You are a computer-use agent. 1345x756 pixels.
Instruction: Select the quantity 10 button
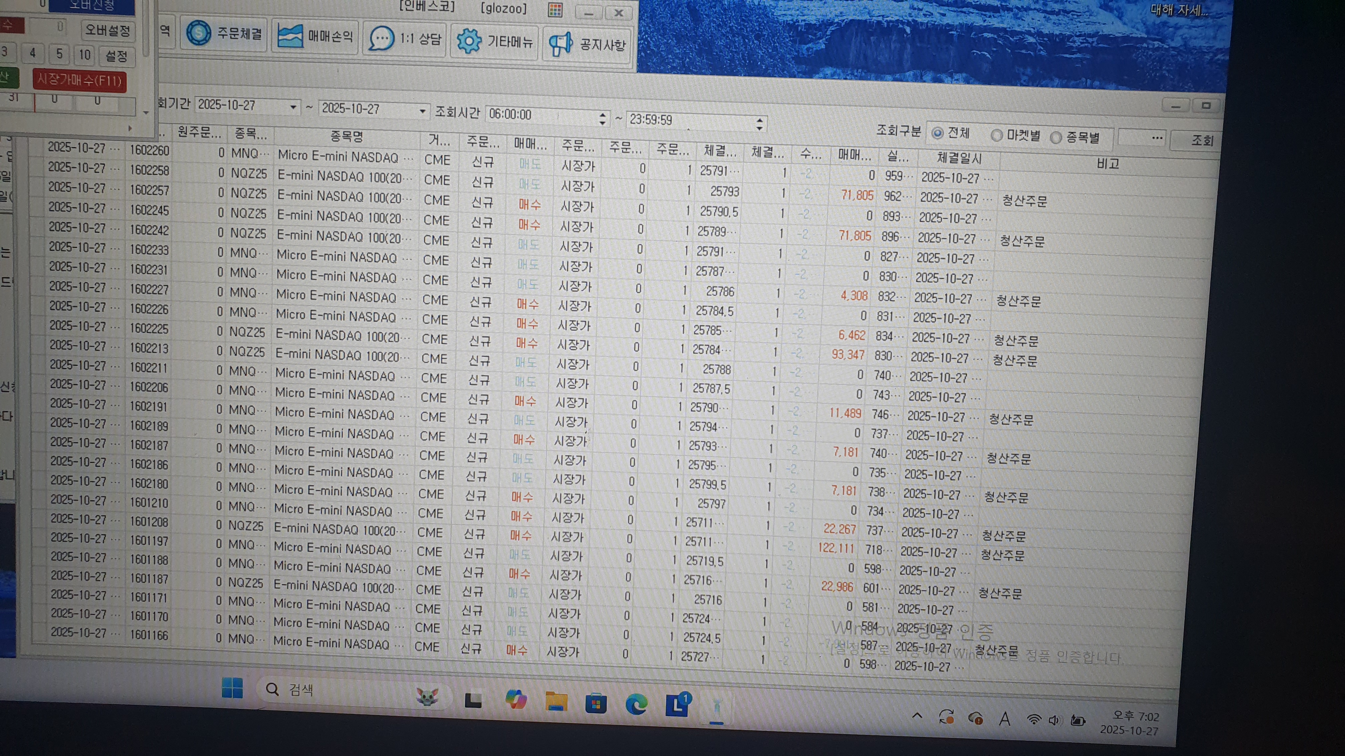pyautogui.click(x=84, y=55)
